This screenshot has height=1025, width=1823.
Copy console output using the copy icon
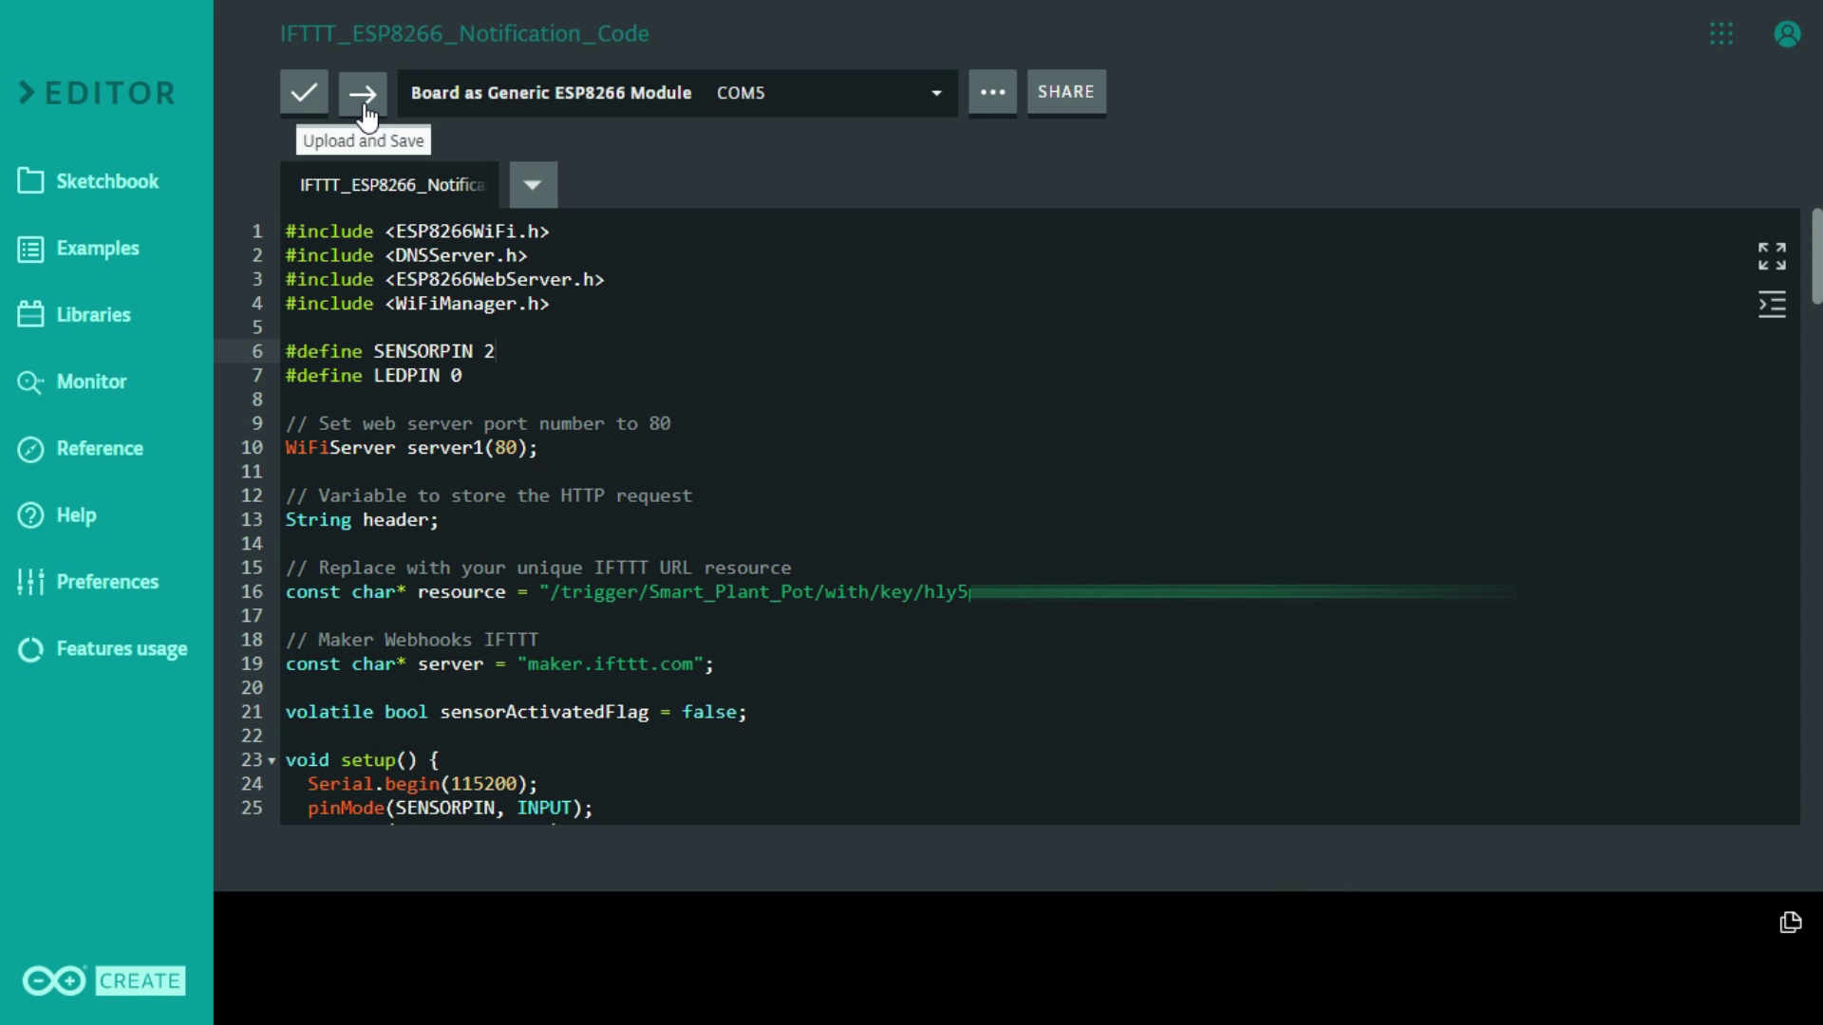(1790, 922)
